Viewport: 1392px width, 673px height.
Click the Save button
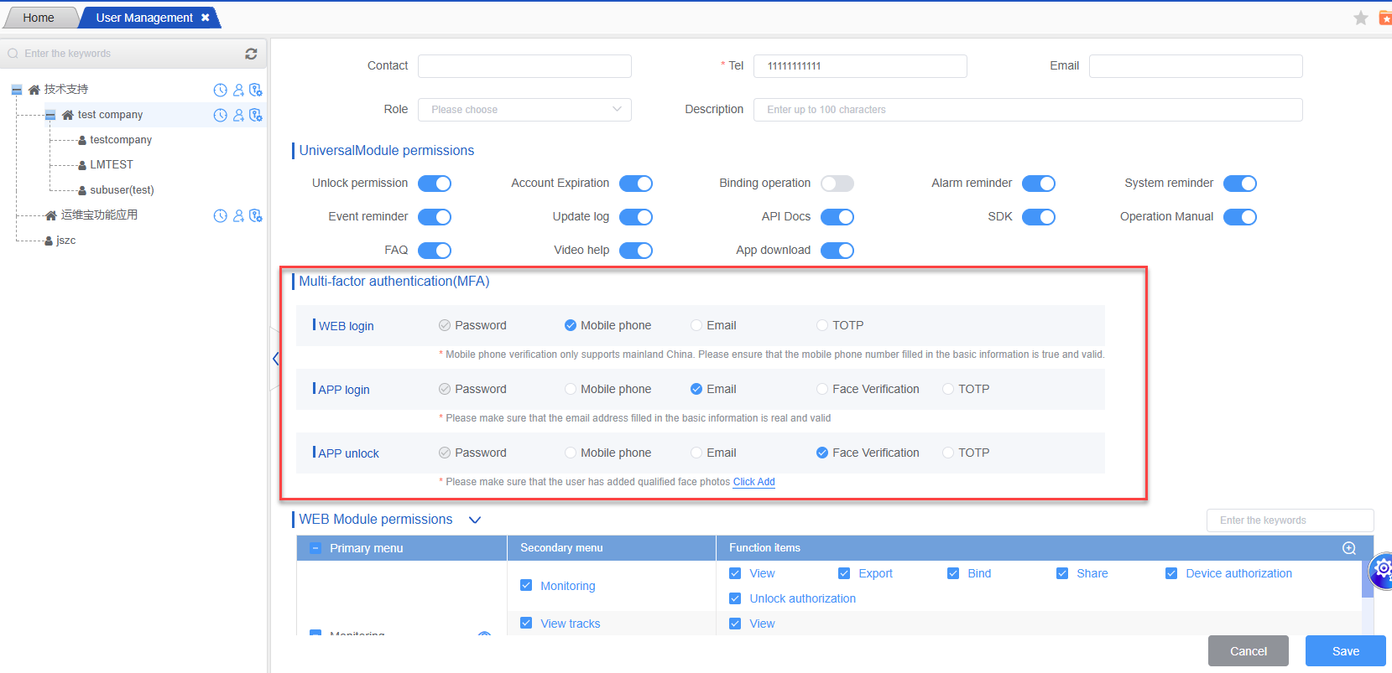point(1345,651)
